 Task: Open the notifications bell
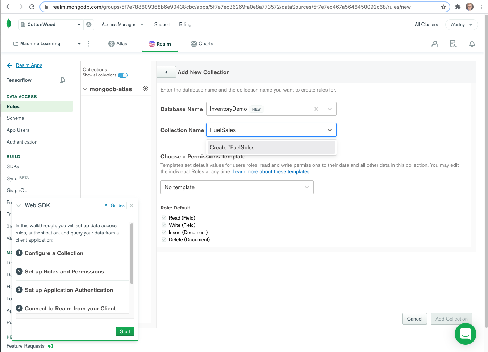tap(472, 44)
